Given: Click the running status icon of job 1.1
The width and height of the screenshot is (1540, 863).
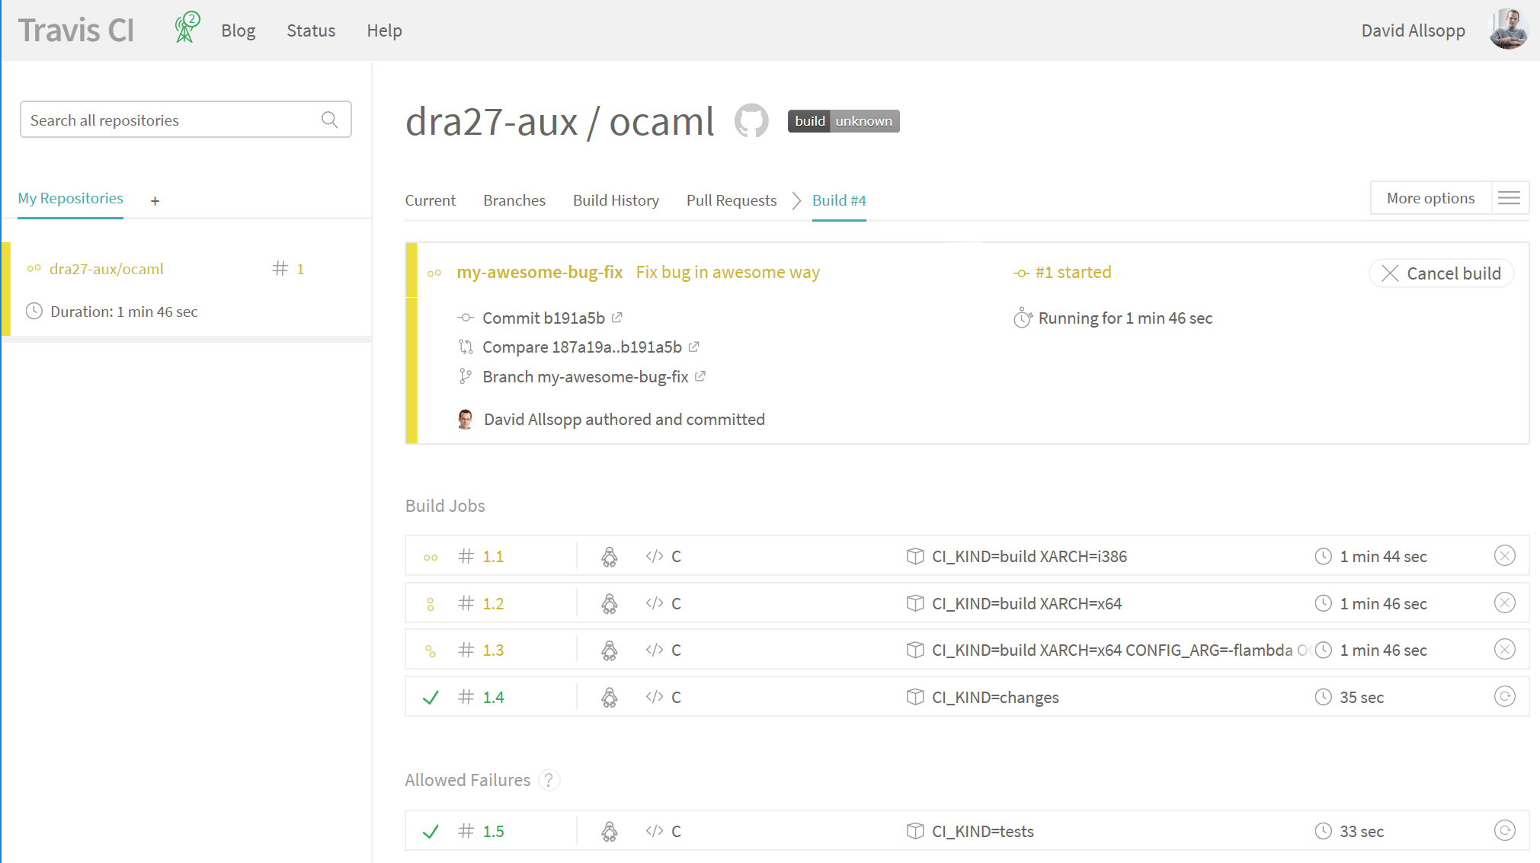Looking at the screenshot, I should click(x=431, y=558).
